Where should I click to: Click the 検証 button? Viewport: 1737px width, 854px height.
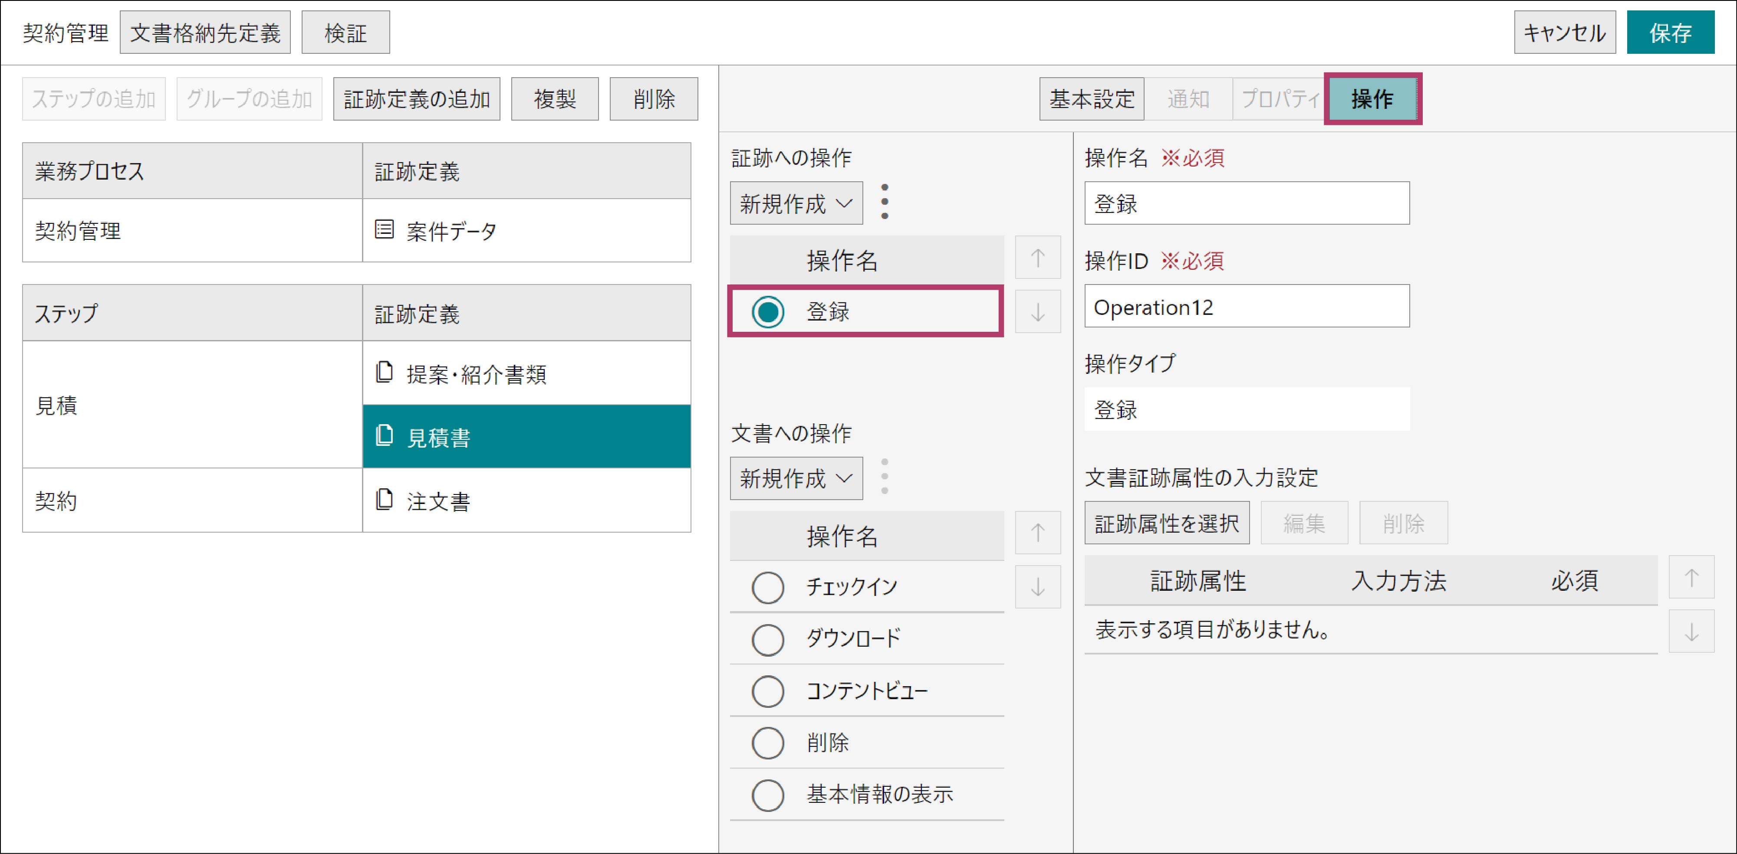345,33
